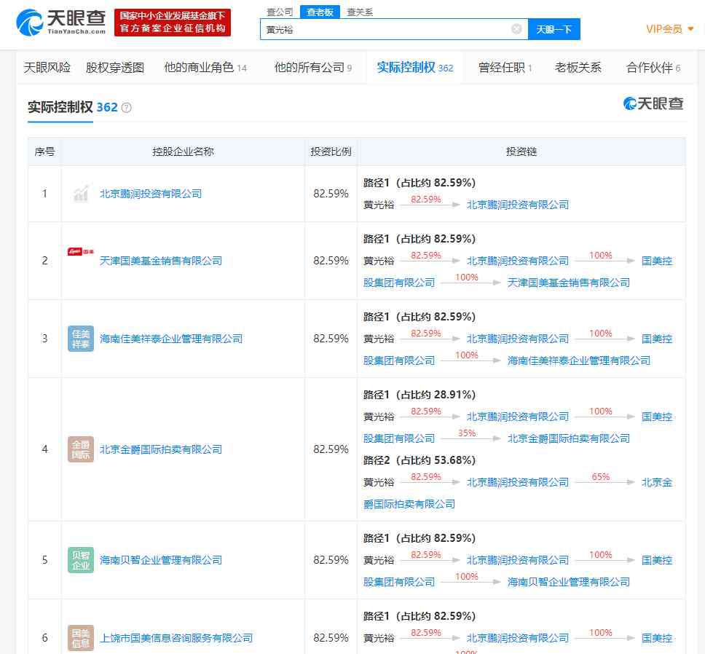Click the 82.59% ratio cell for 北京金爵国际拍卖有限公司
The height and width of the screenshot is (654, 705).
pyautogui.click(x=331, y=449)
